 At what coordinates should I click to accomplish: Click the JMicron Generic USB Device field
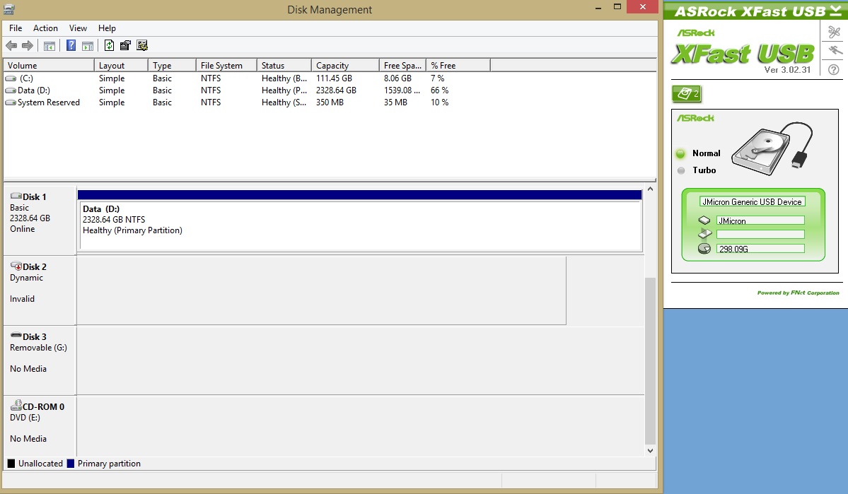753,202
